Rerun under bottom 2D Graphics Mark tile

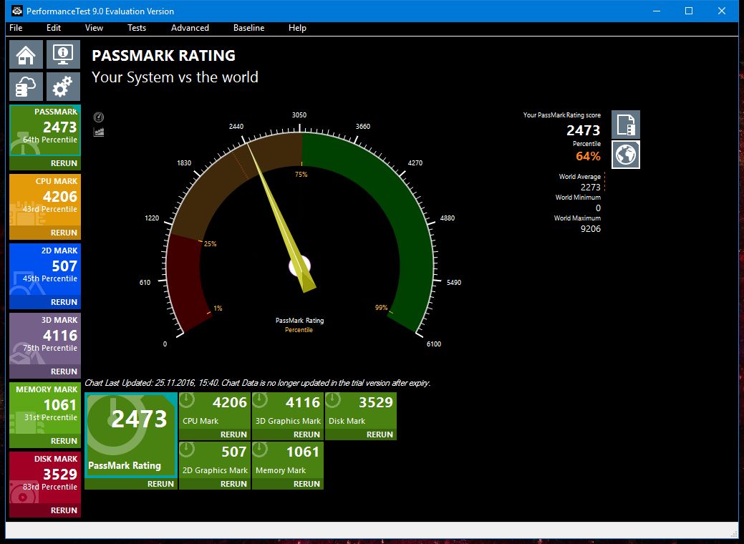pos(233,484)
